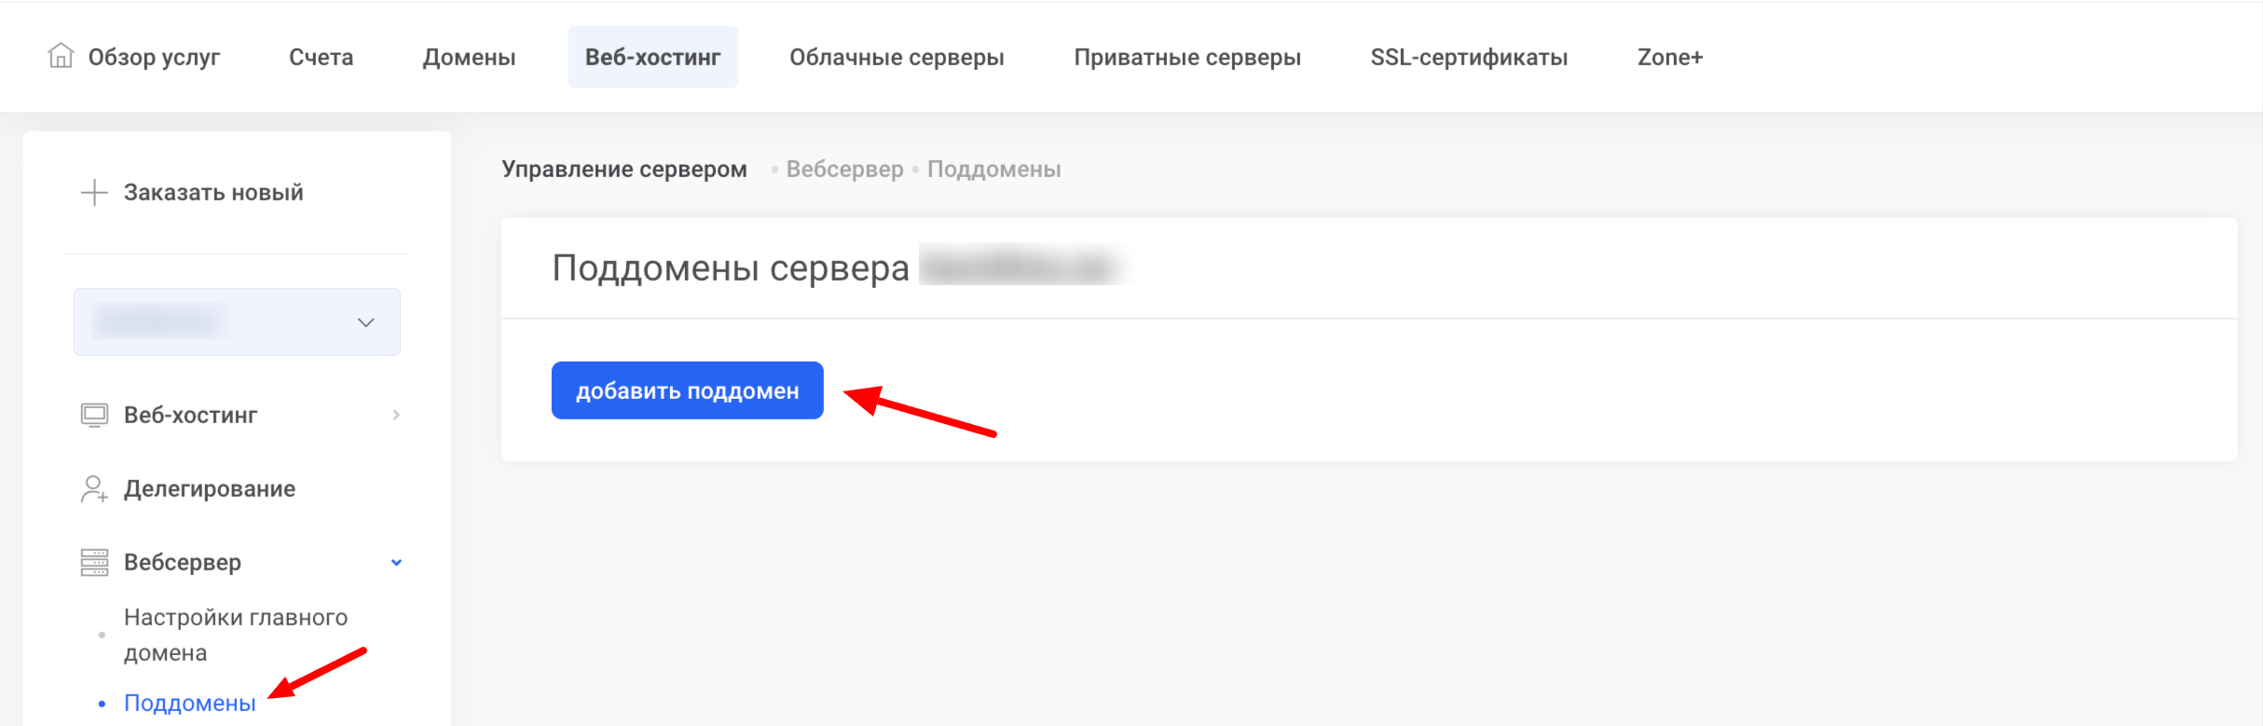The width and height of the screenshot is (2263, 726).
Task: Open the Счета tab
Action: (321, 57)
